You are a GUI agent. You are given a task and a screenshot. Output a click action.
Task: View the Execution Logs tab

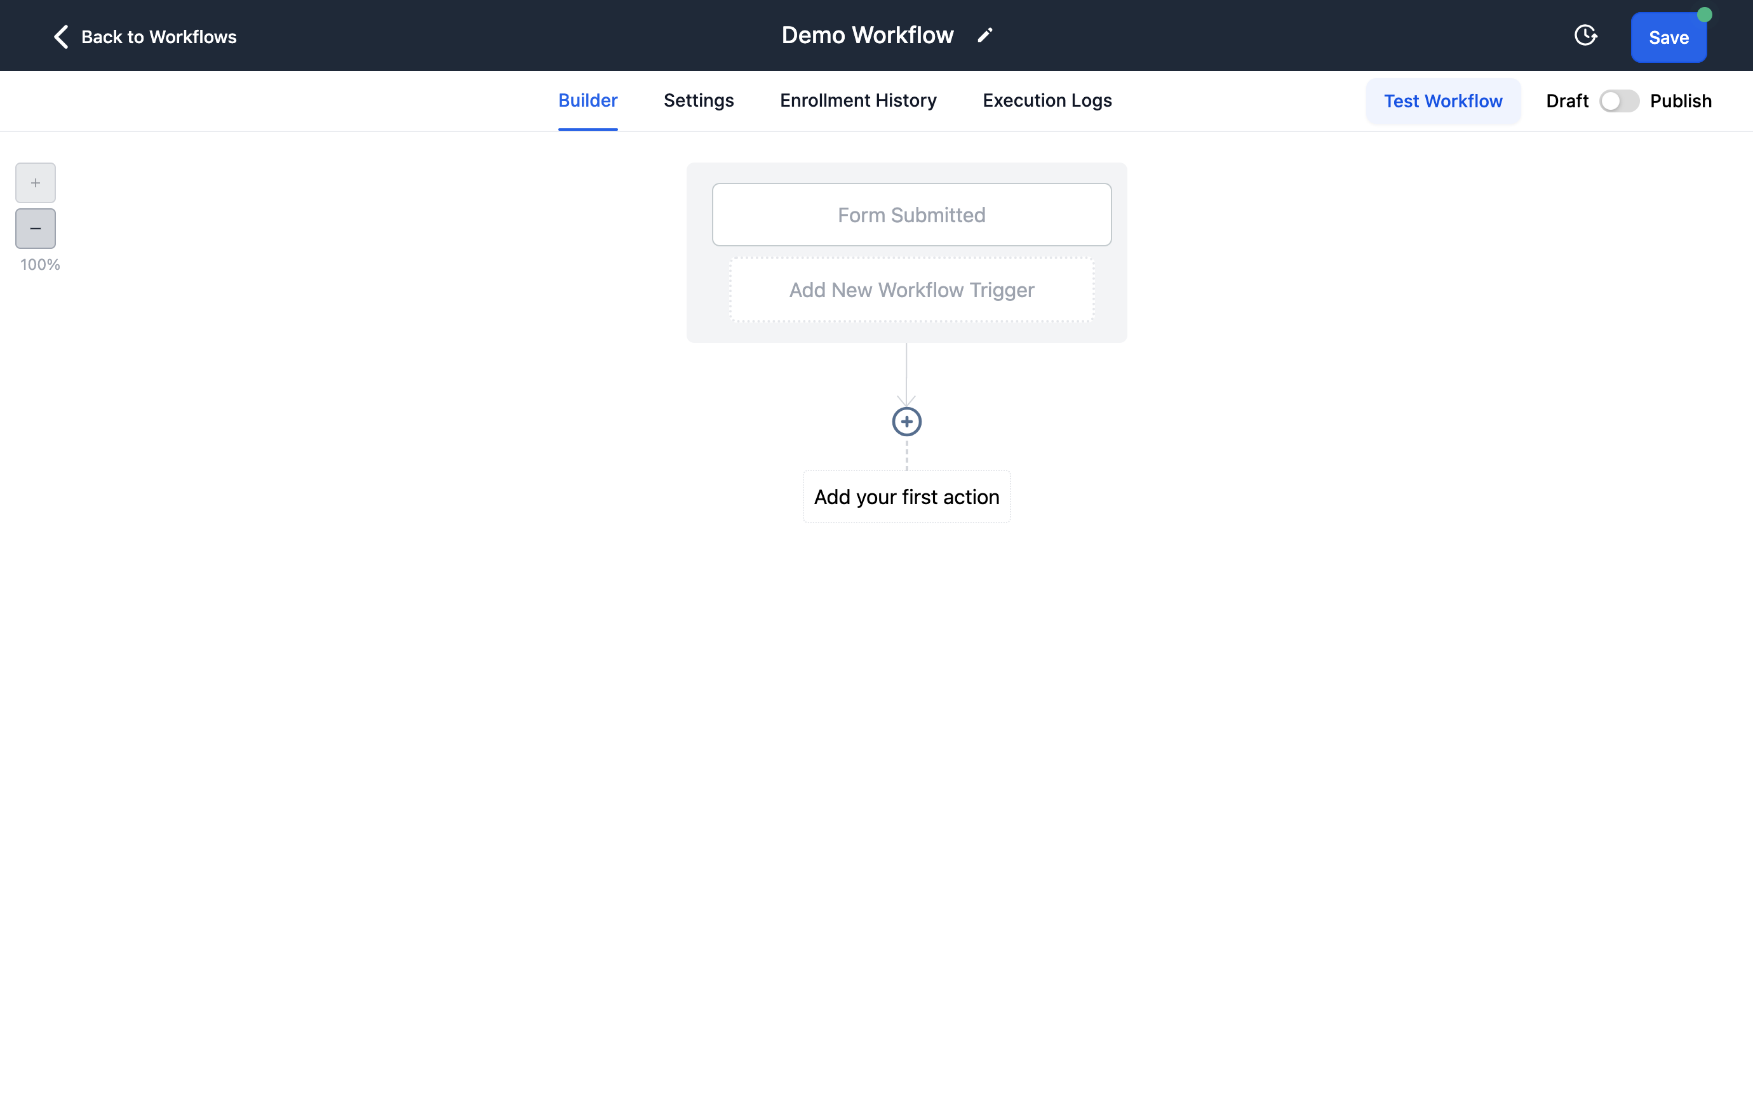pos(1047,100)
